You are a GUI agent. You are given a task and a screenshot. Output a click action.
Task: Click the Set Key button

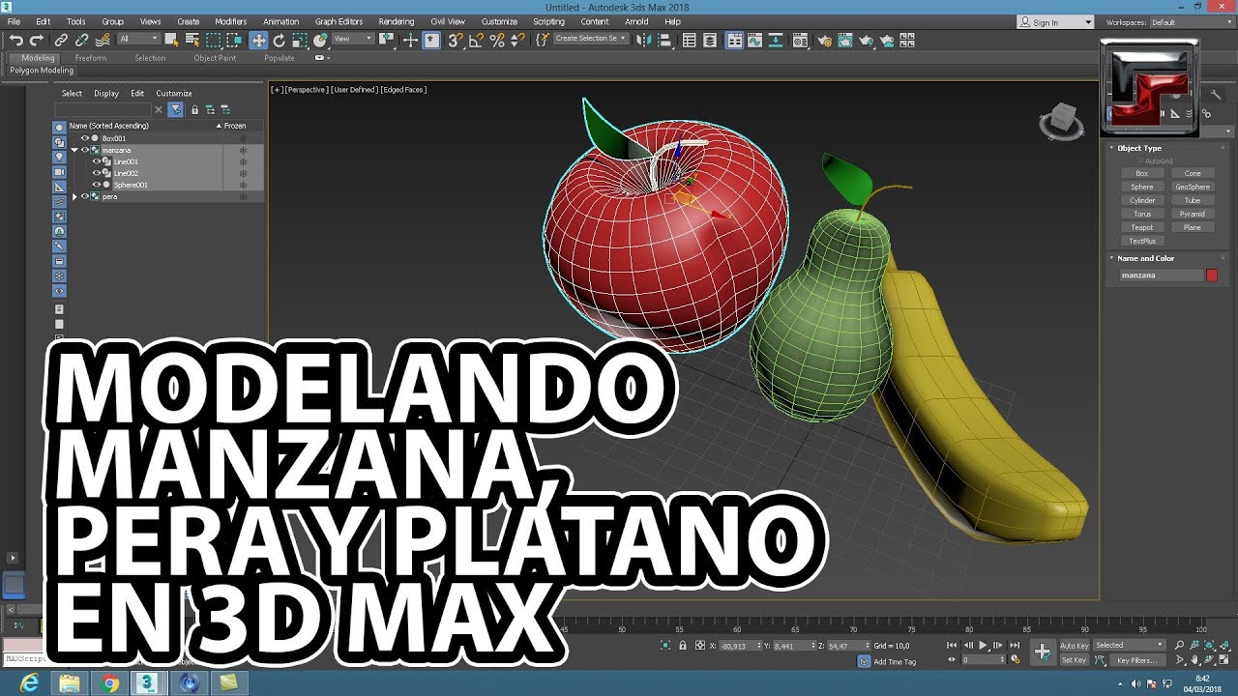click(x=1074, y=660)
